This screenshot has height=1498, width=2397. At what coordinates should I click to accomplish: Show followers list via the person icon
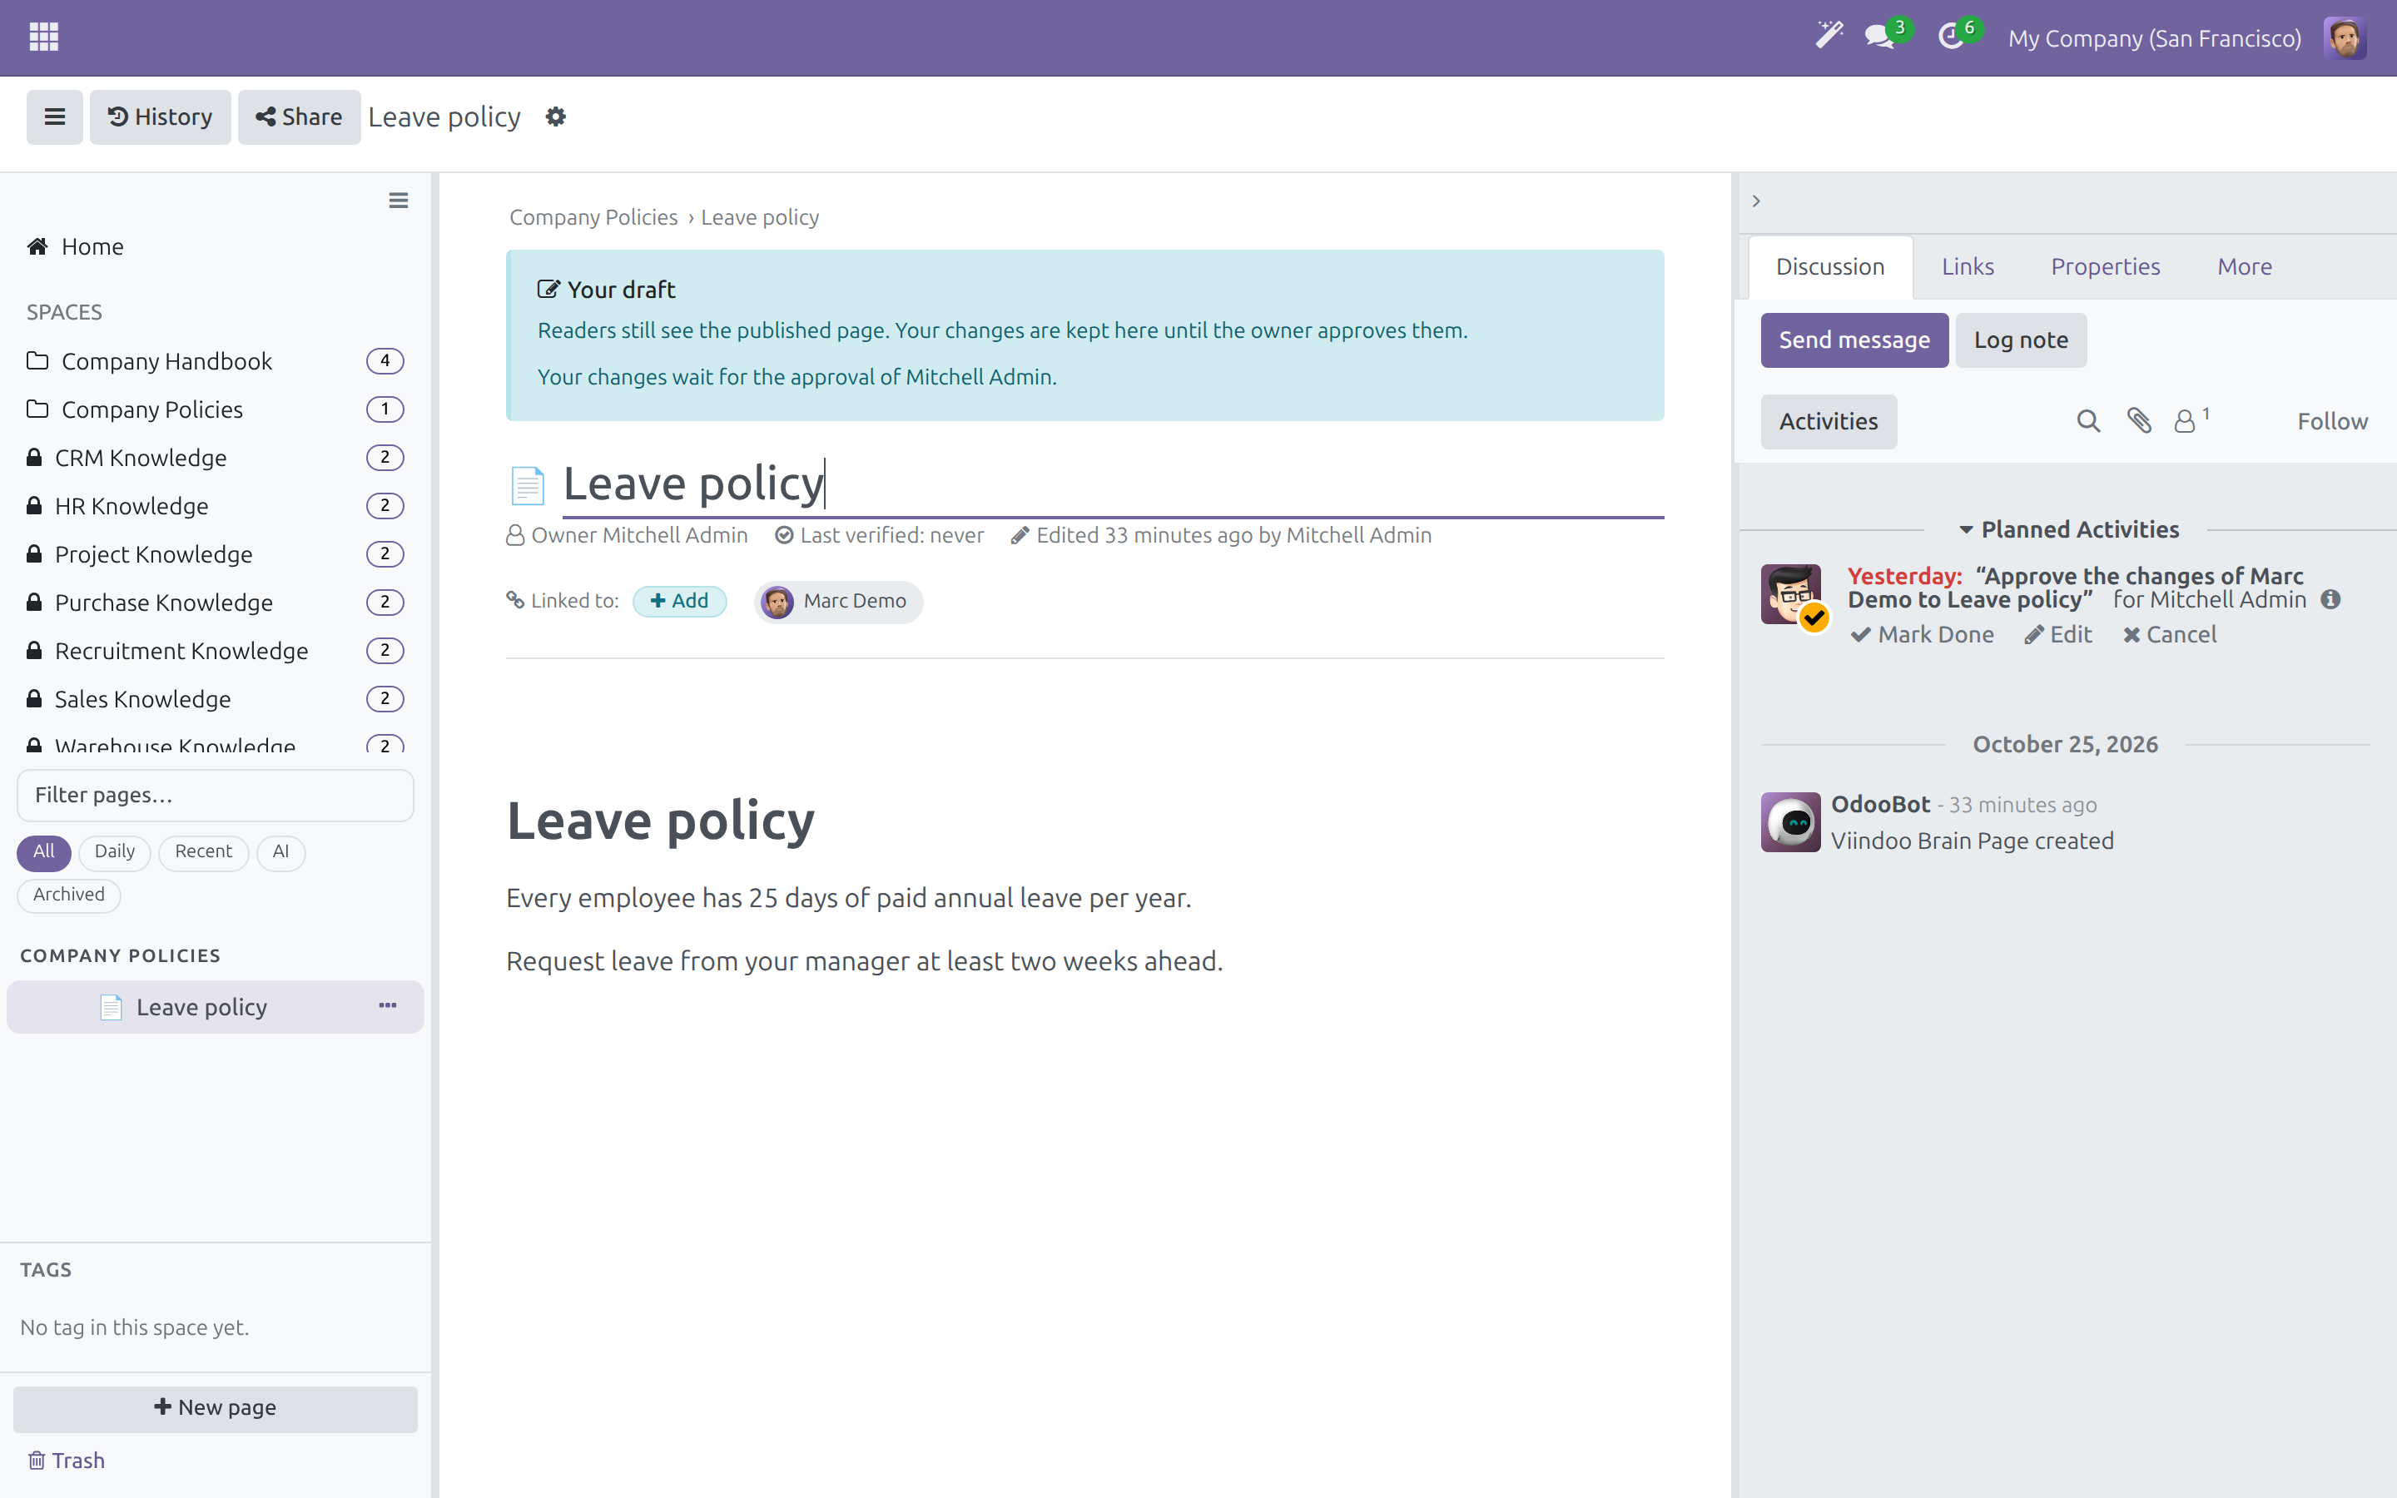pos(2191,421)
